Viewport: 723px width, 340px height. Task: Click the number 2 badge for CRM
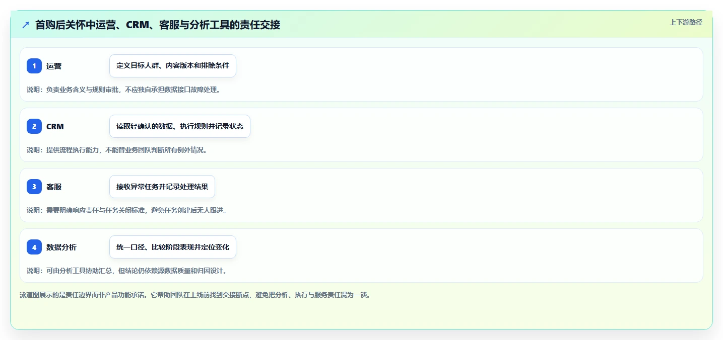[34, 126]
